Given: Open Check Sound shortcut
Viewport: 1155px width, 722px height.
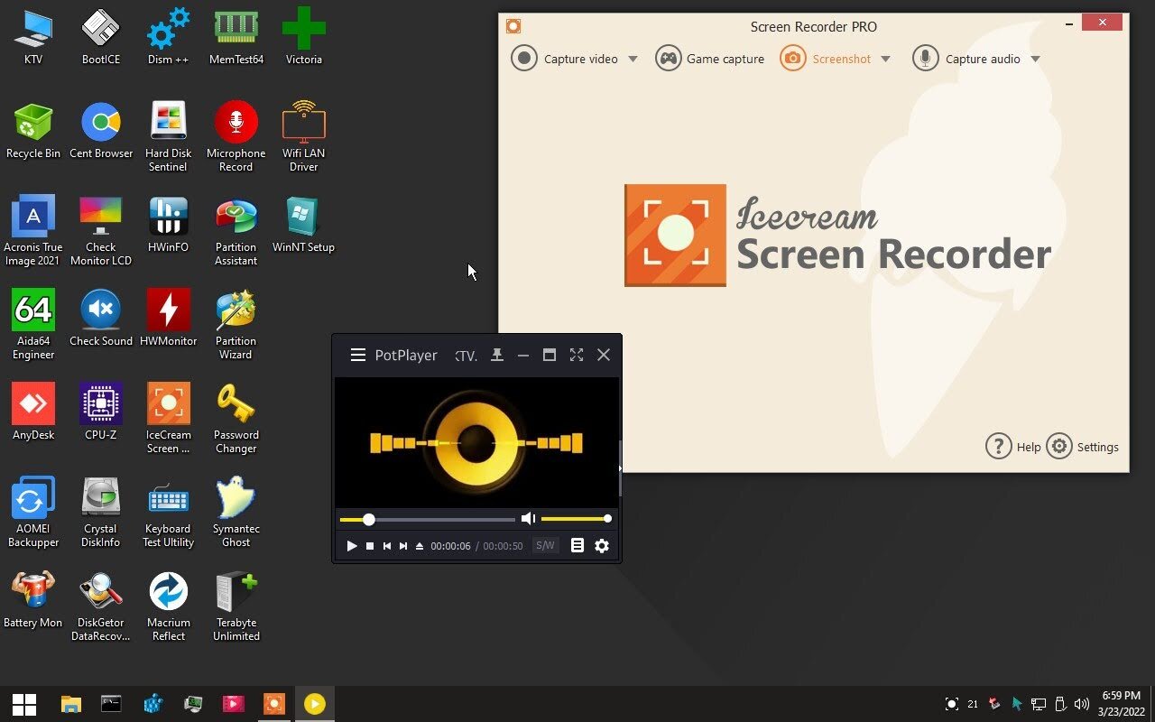Looking at the screenshot, I should click(101, 319).
